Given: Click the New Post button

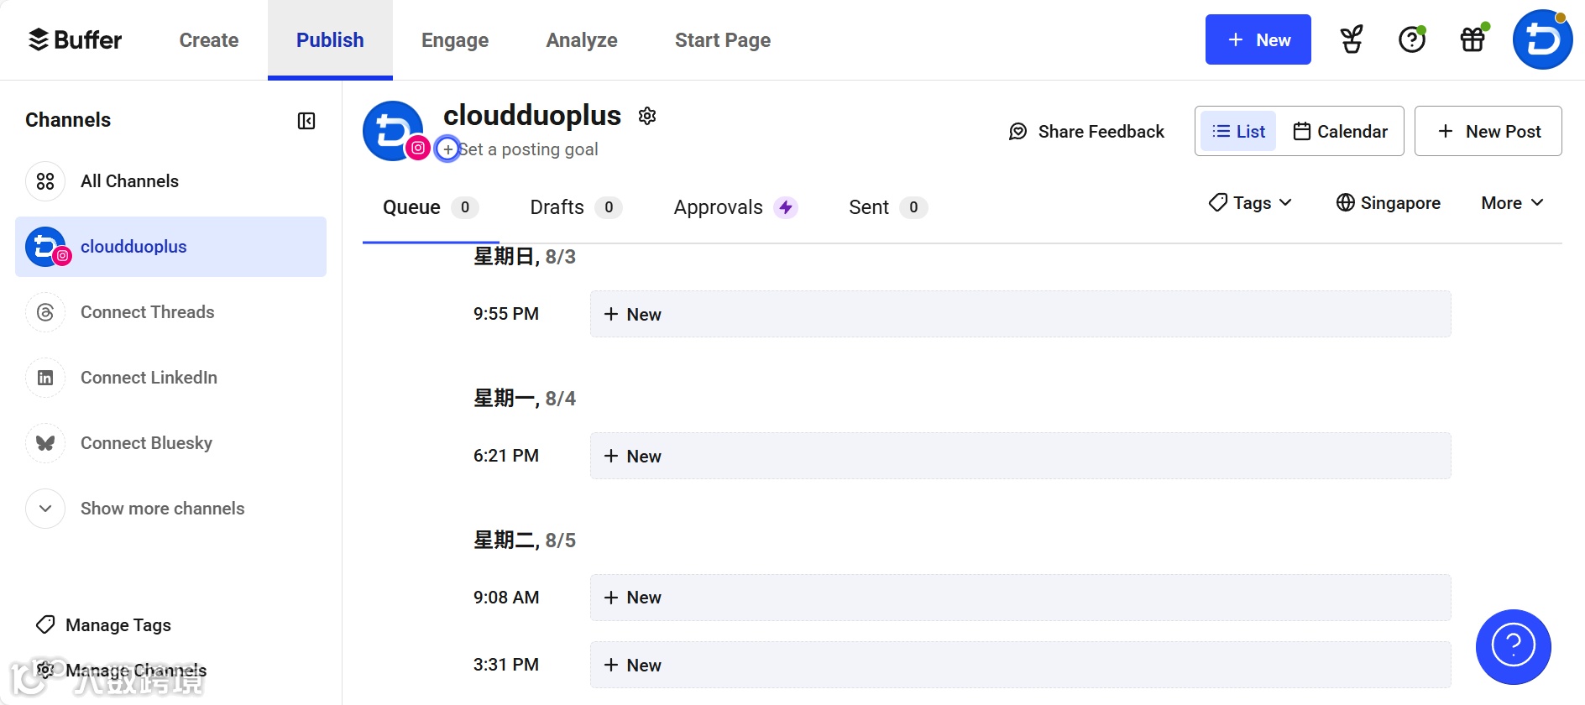Looking at the screenshot, I should [1488, 131].
